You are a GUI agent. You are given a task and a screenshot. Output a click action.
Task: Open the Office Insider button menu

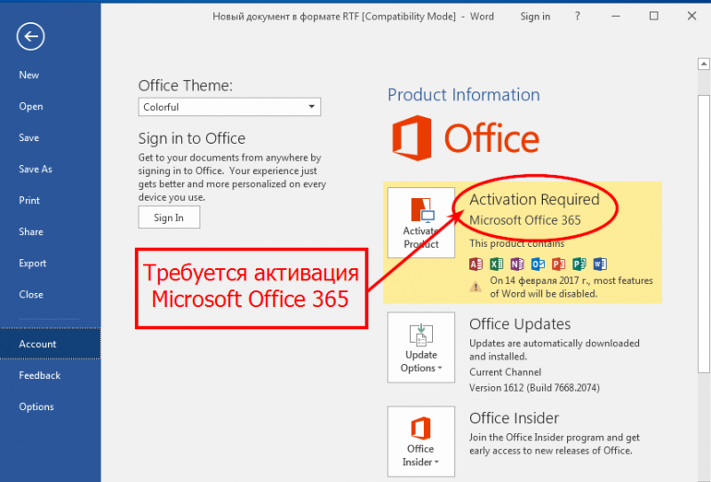[x=421, y=441]
